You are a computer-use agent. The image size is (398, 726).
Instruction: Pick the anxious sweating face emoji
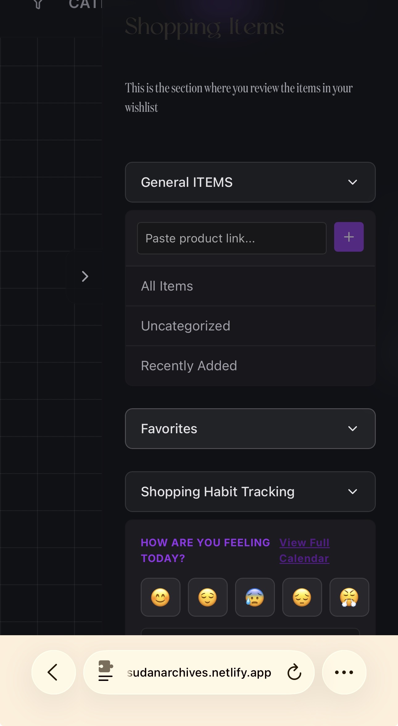tap(255, 597)
